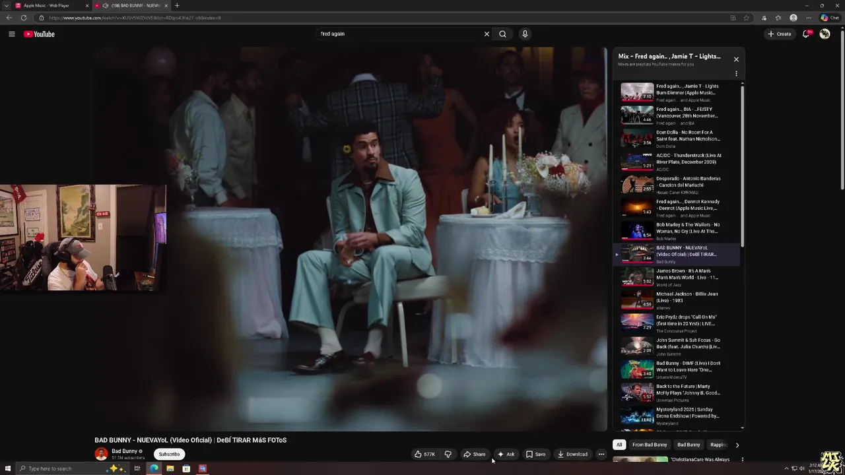Image resolution: width=845 pixels, height=475 pixels.
Task: Reload the page
Action: point(24,18)
